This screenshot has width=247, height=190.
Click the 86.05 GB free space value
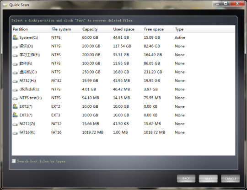pyautogui.click(x=152, y=63)
